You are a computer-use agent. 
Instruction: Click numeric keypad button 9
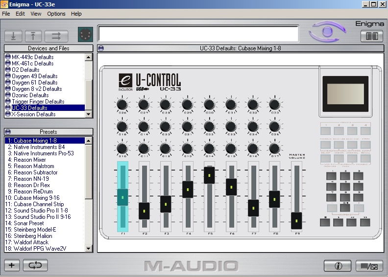pyautogui.click(x=358, y=197)
